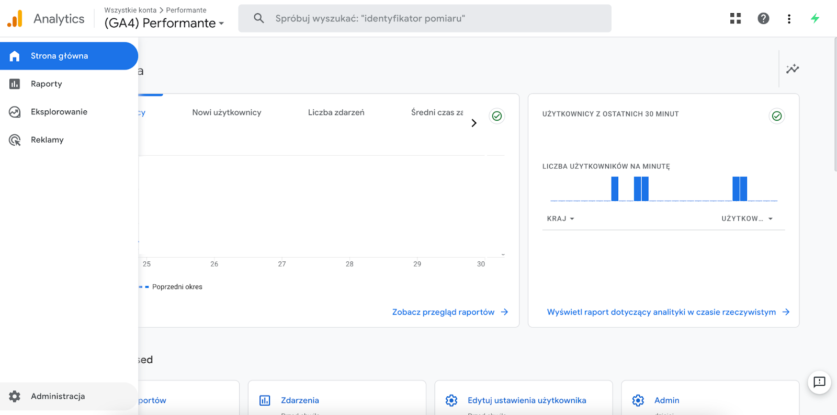Show next metrics with the right chevron

coord(474,123)
